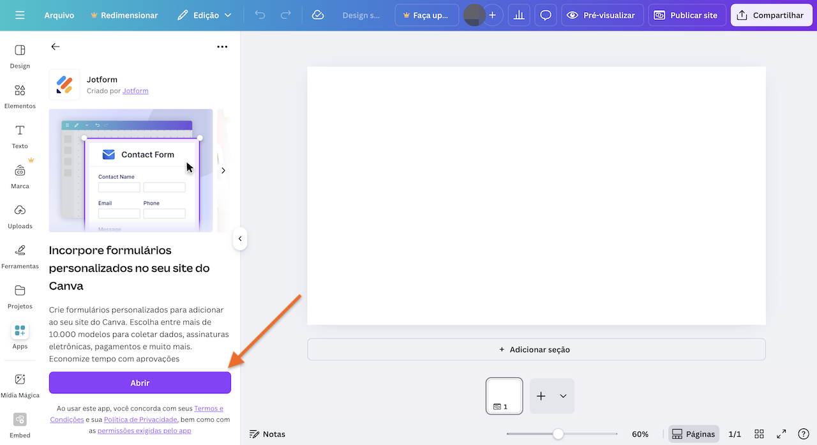Select the page 1 thumbnail
Image resolution: width=817 pixels, height=445 pixels.
504,396
